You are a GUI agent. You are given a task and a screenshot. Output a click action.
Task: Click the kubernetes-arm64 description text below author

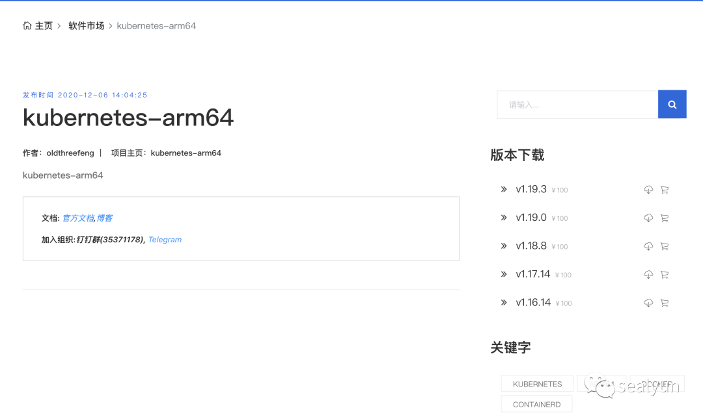pos(62,175)
